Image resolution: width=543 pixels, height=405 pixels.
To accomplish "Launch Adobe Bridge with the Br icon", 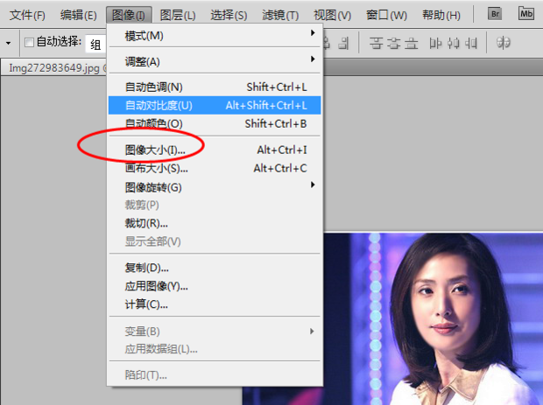I will (495, 14).
